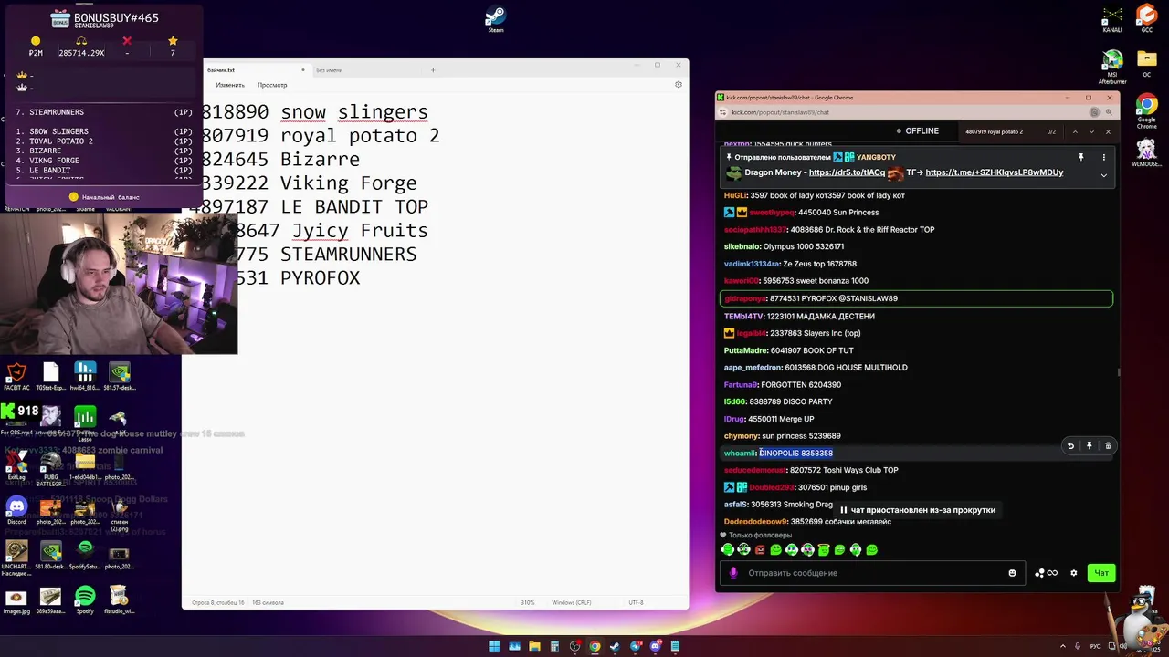Click find bar text royal potato 2
This screenshot has width=1169, height=657.
(994, 131)
